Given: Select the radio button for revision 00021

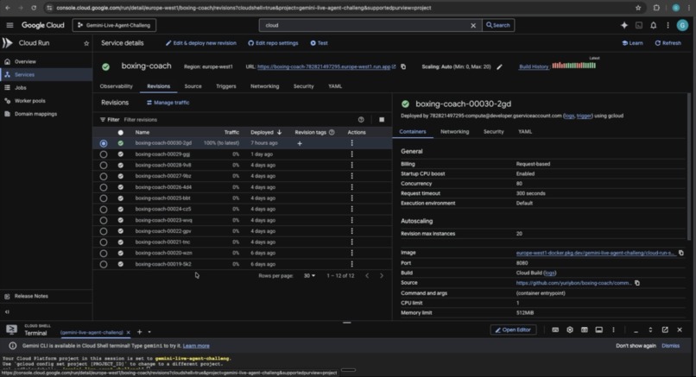Looking at the screenshot, I should pyautogui.click(x=104, y=242).
